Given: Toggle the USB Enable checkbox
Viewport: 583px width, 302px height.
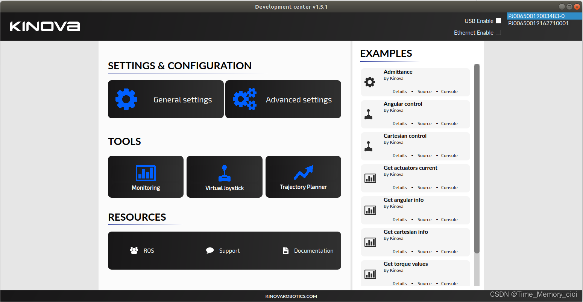Looking at the screenshot, I should click(498, 21).
